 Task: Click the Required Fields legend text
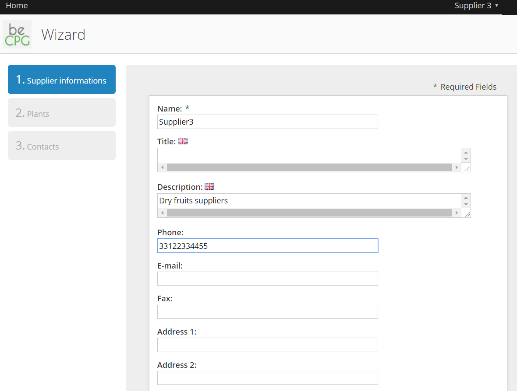[x=468, y=87]
